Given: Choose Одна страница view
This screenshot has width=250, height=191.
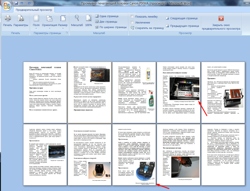Looking at the screenshot, I should tap(107, 16).
